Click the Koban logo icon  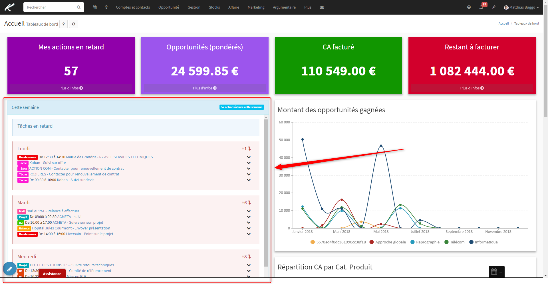tap(9, 7)
